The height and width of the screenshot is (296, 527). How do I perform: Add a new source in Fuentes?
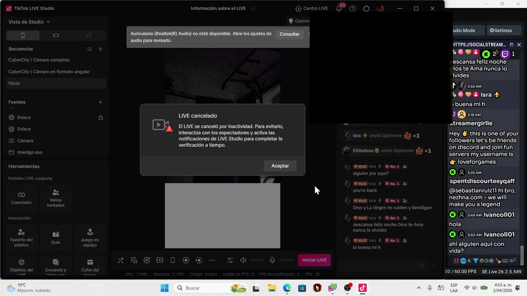pos(100,102)
